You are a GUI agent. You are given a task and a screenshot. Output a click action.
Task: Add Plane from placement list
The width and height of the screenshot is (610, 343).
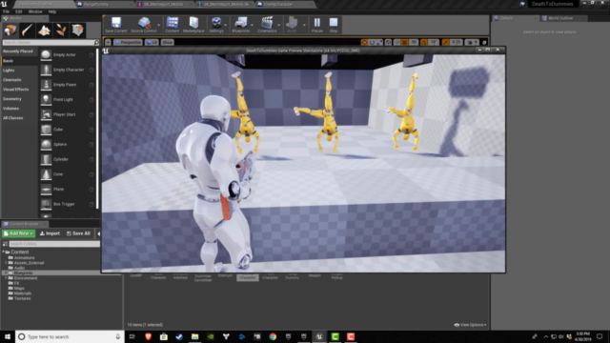click(x=68, y=189)
